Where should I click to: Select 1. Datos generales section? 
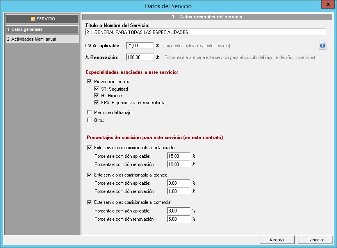42,29
